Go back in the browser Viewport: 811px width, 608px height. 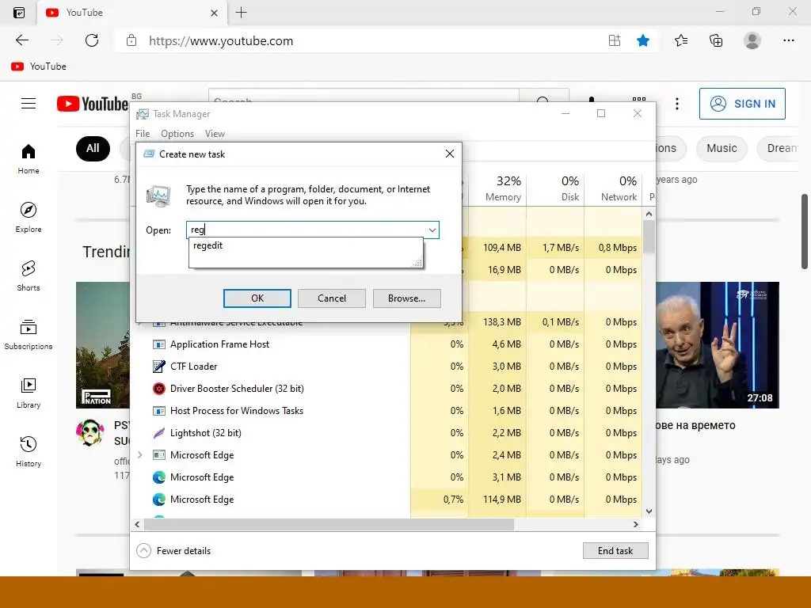pos(21,40)
